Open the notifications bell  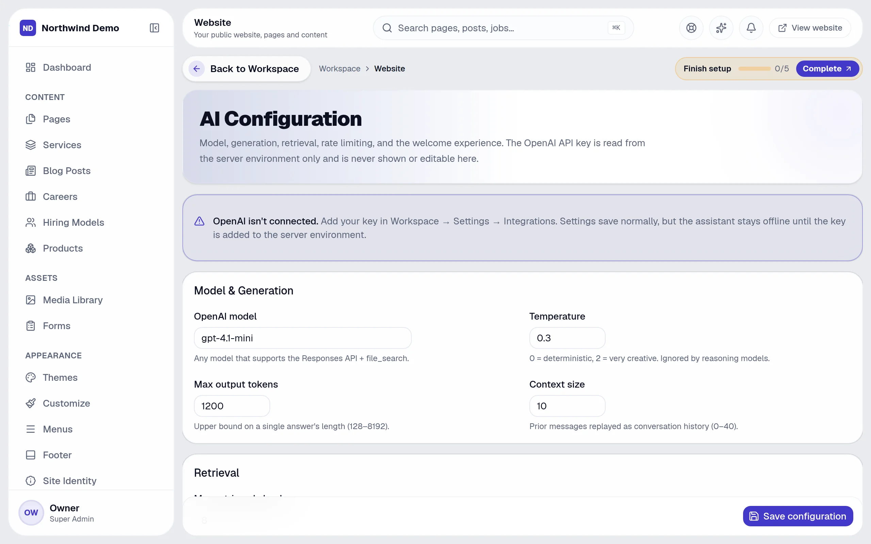(x=751, y=28)
